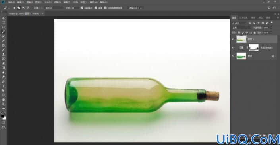This screenshot has height=145, width=280.
Task: Toggle Sample All Layers checkbox
Action: coord(106,8)
